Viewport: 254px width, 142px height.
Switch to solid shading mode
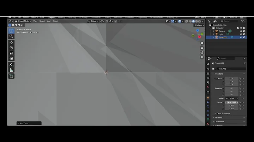[x=193, y=21]
